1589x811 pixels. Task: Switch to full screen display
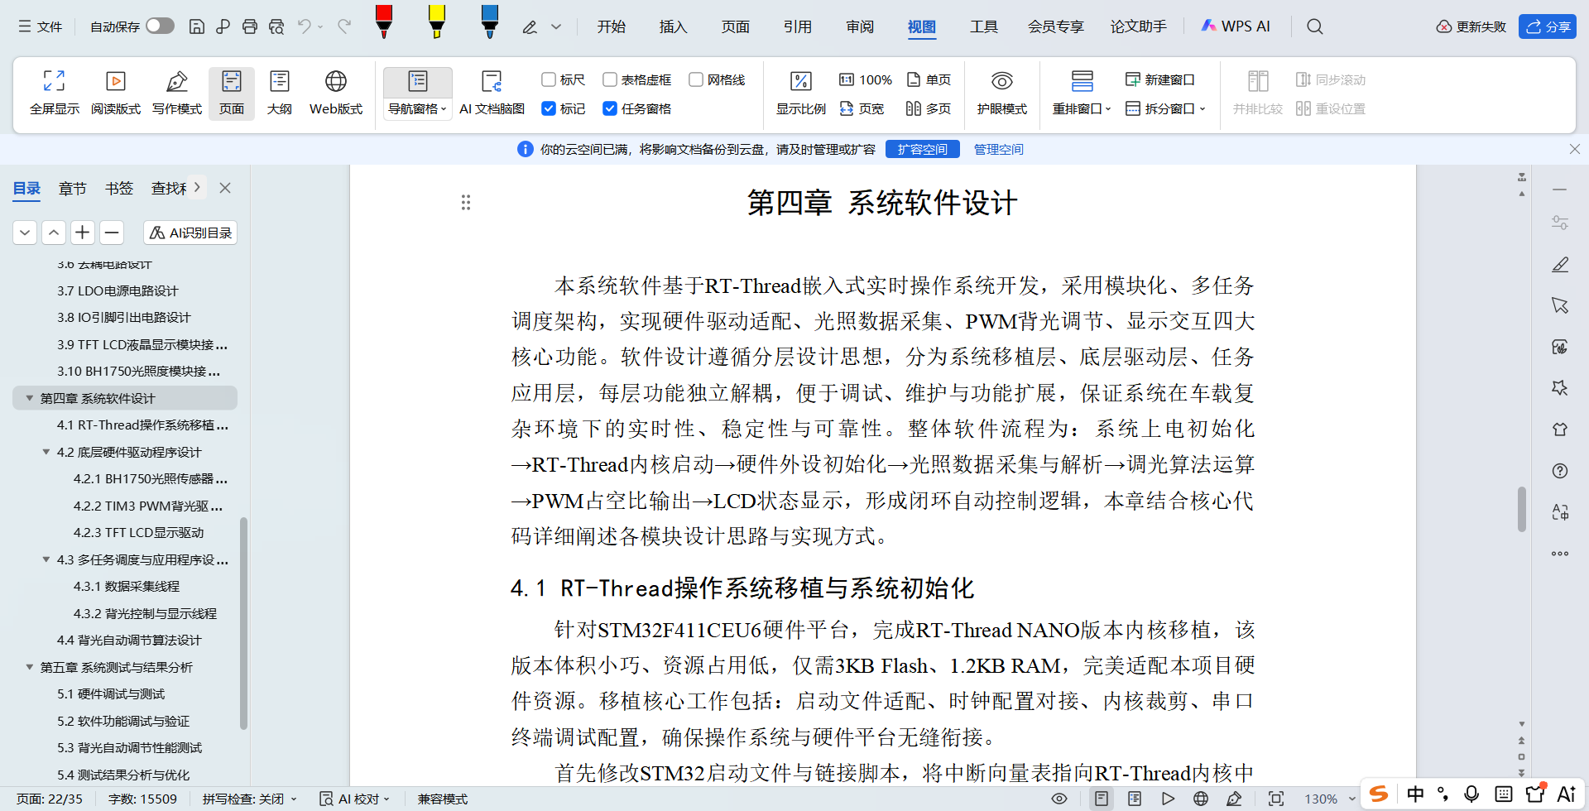click(x=55, y=92)
